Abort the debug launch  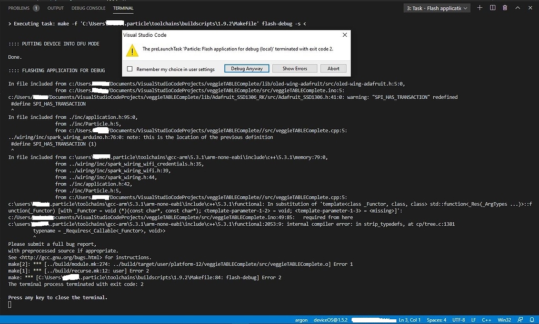pyautogui.click(x=333, y=68)
